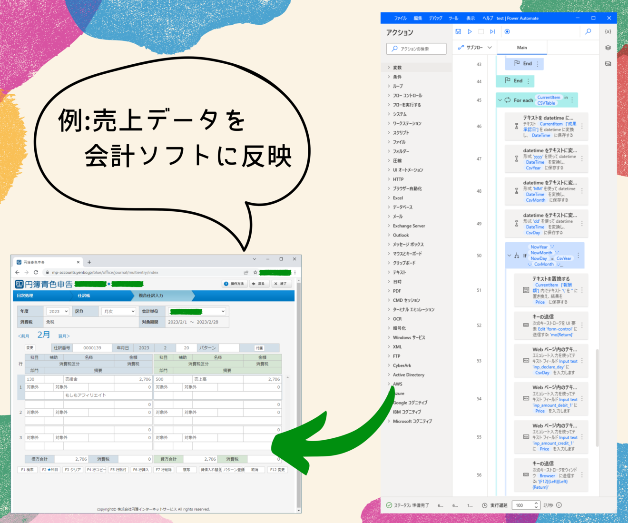
Task: Open the 年度 2023 dropdown
Action: click(x=58, y=311)
